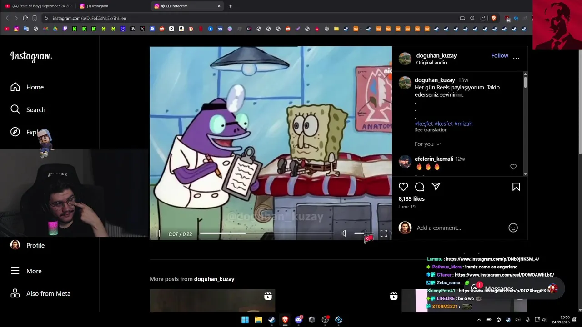Save the post with bookmark icon
This screenshot has height=327, width=582.
pyautogui.click(x=516, y=187)
